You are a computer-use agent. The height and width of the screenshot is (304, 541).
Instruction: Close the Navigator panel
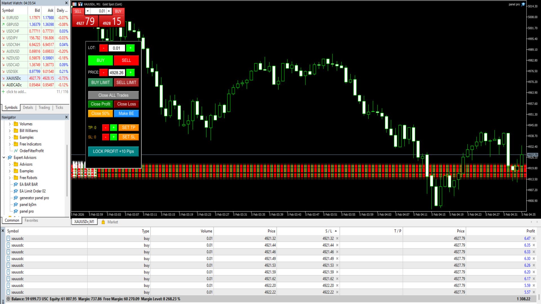[66, 117]
